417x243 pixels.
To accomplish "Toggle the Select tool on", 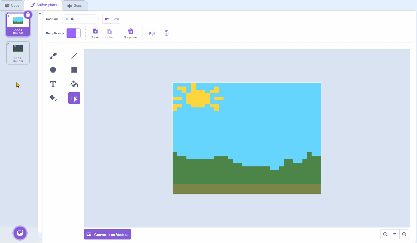I will pyautogui.click(x=74, y=98).
